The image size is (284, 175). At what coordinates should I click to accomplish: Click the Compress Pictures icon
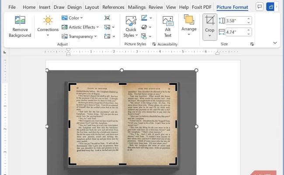[107, 18]
